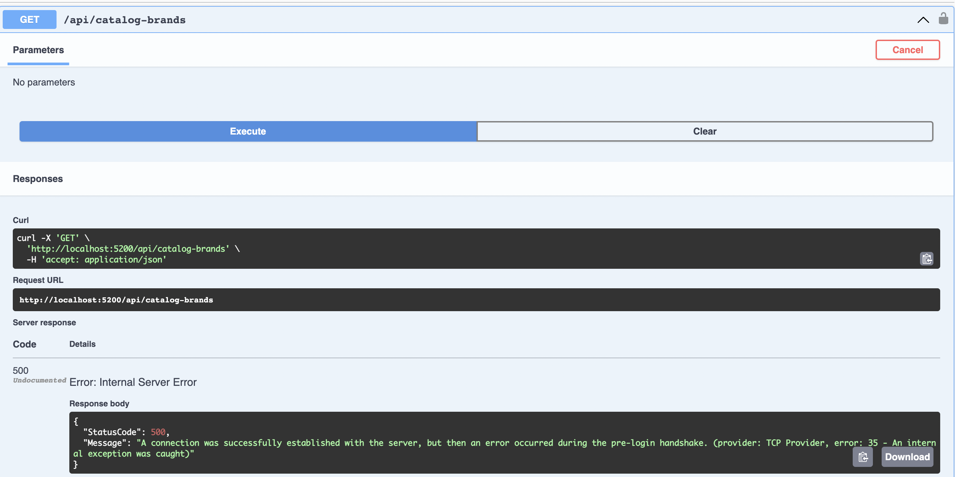The height and width of the screenshot is (477, 955).
Task: Cancel the try-it-out mode
Action: tap(907, 50)
